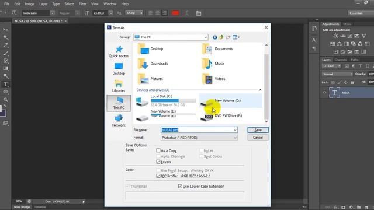
Task: Open the anti-aliasing Sharp dropdown
Action: [x=134, y=13]
